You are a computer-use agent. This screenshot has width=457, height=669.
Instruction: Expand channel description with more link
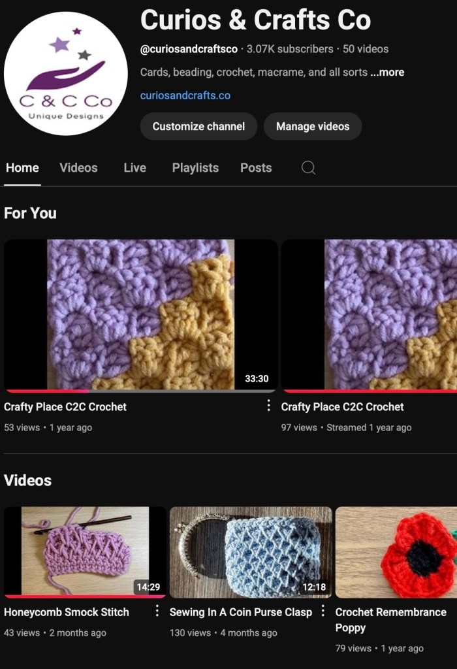point(387,72)
